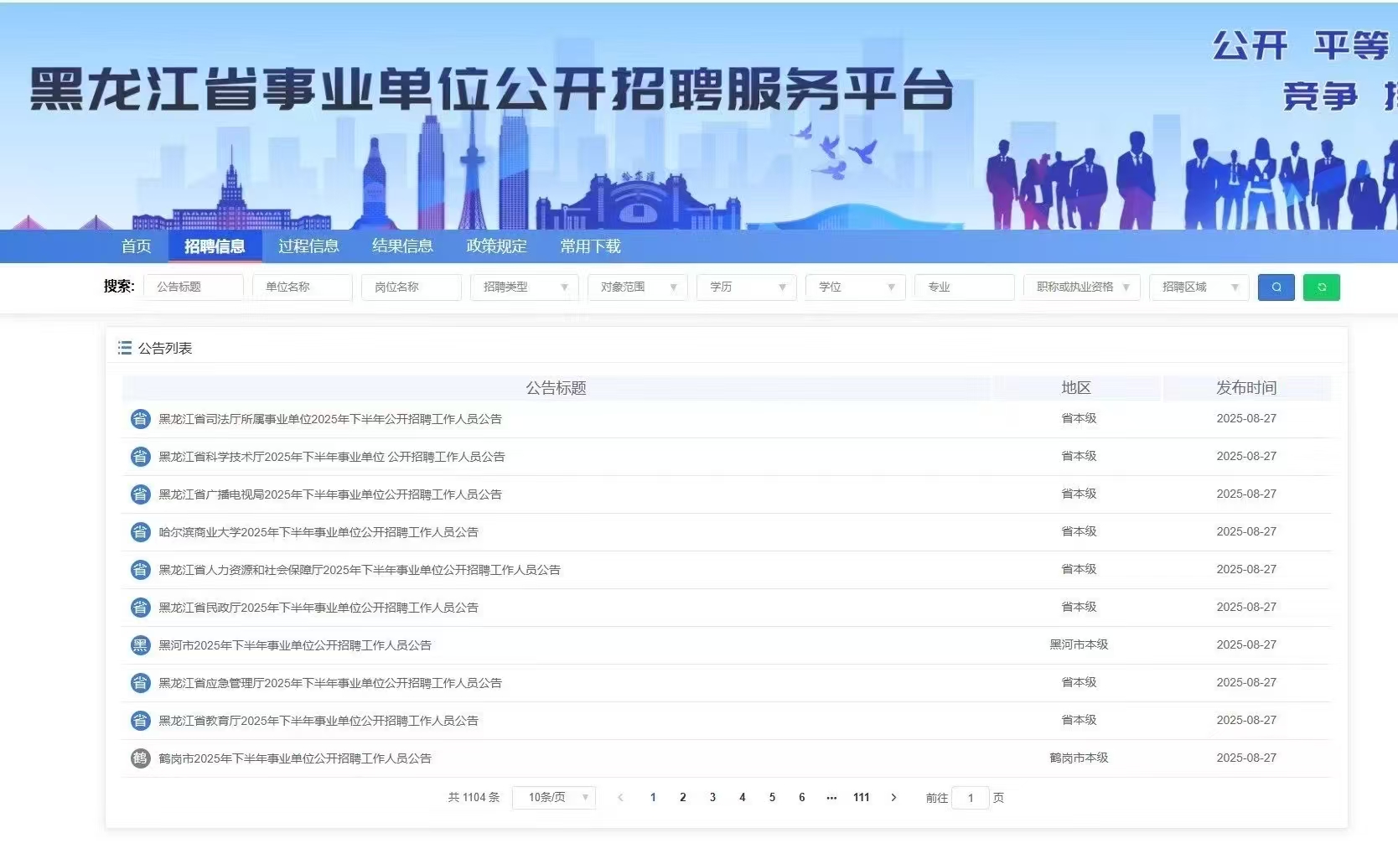Click the 黑 badge on 黑河市 announcement
1398x859 pixels.
click(139, 644)
